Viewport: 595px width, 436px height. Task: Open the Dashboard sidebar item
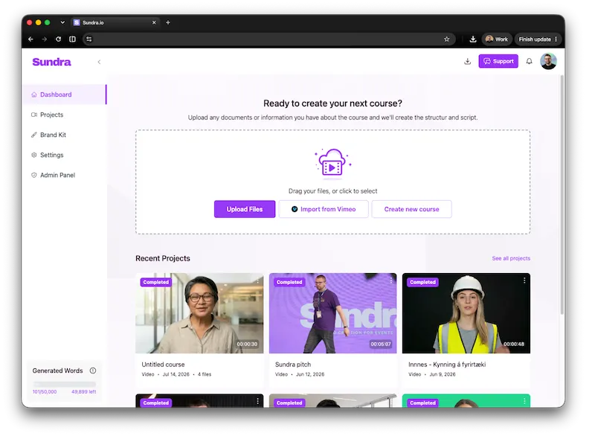point(64,94)
